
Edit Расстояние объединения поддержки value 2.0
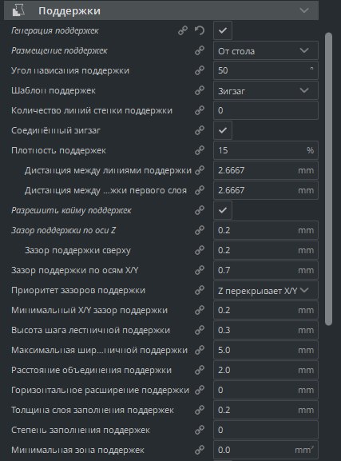click(x=266, y=371)
